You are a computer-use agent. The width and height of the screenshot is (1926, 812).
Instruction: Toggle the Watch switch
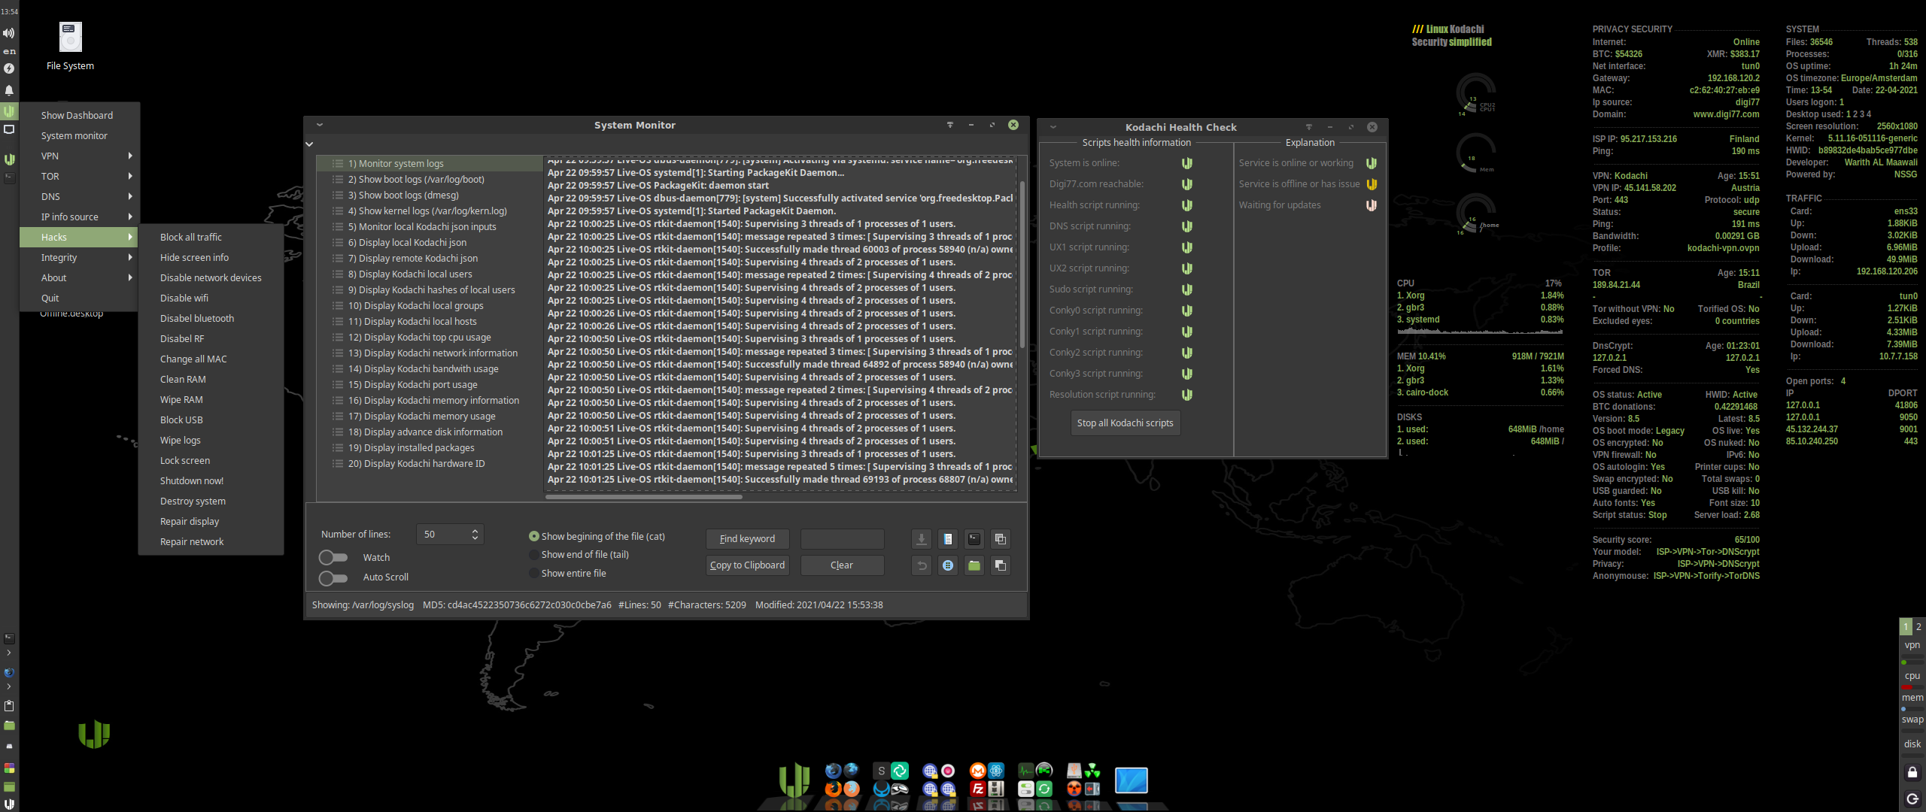pos(333,557)
